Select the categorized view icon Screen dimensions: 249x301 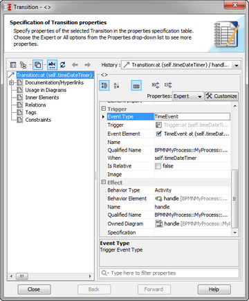(x=104, y=86)
